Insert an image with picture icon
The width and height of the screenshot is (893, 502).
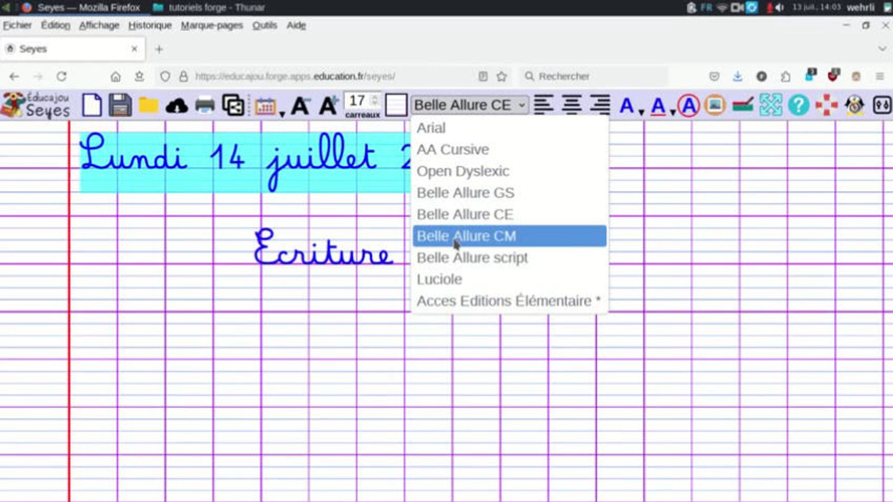click(x=715, y=105)
